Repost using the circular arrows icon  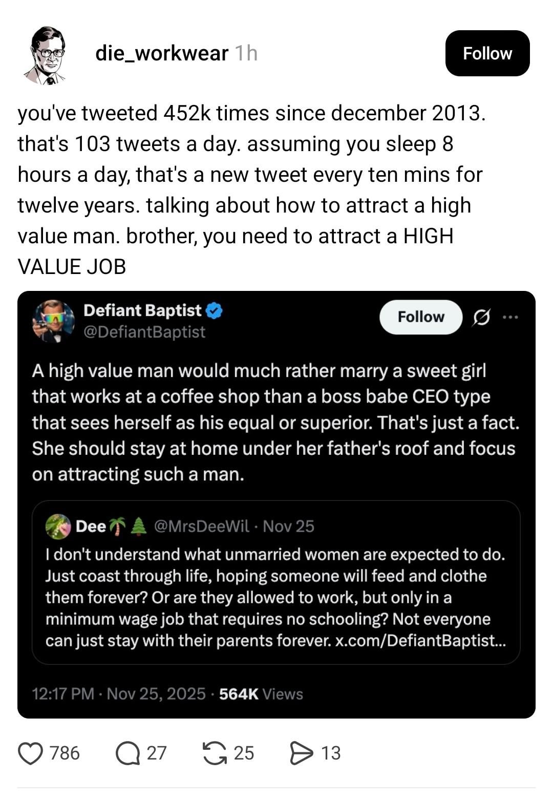[x=215, y=753]
